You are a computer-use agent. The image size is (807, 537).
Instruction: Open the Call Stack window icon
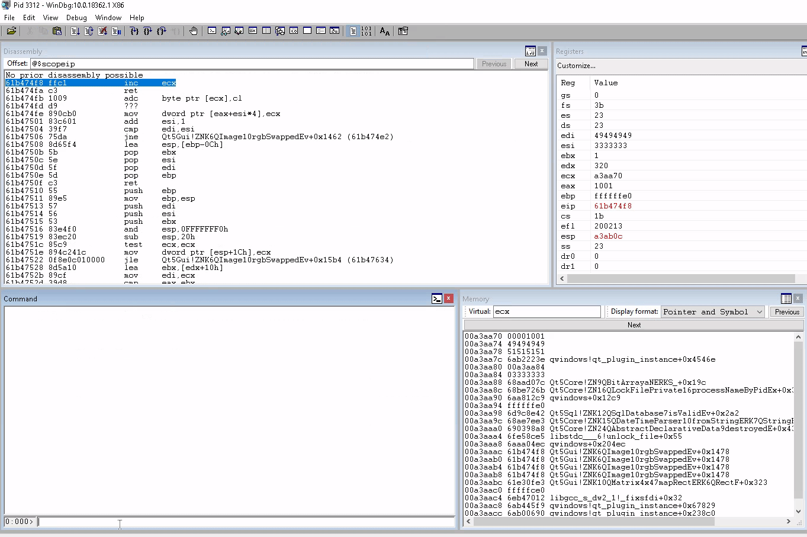(279, 30)
